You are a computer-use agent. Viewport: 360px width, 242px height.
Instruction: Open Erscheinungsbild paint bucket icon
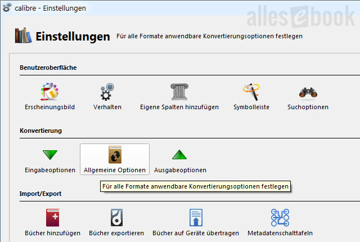[49, 92]
